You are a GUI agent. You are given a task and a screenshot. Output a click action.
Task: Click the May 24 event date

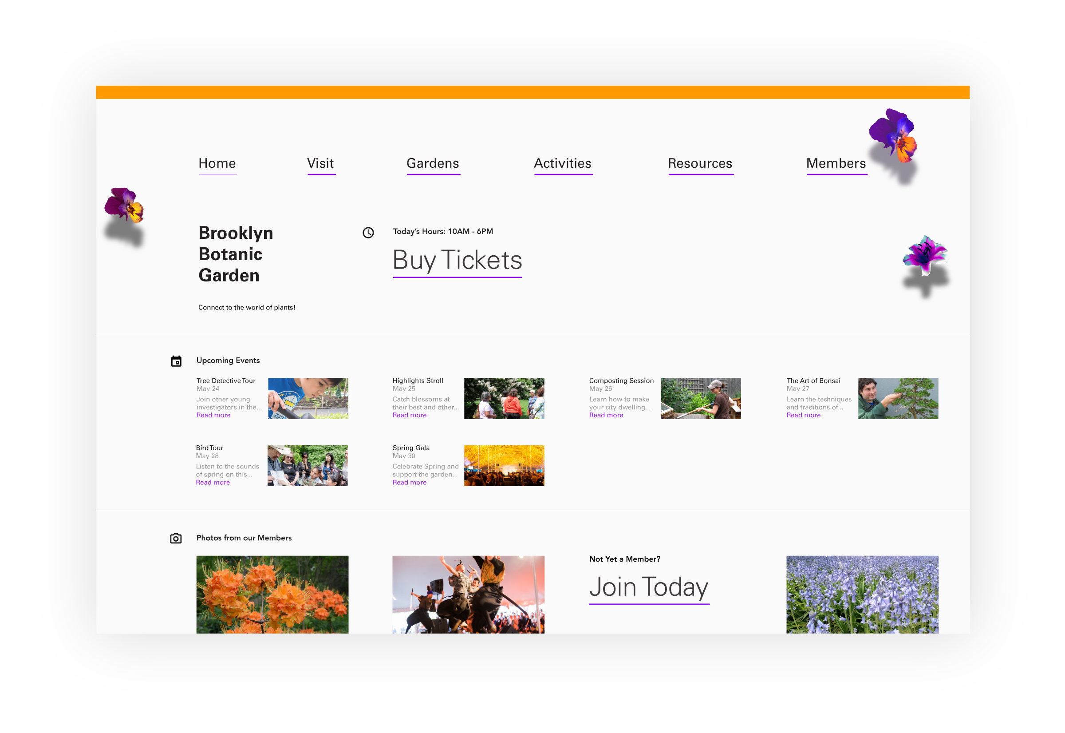208,388
